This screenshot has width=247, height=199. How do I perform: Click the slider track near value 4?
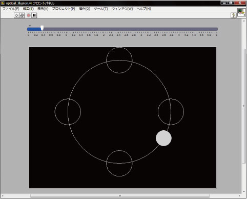179,29
